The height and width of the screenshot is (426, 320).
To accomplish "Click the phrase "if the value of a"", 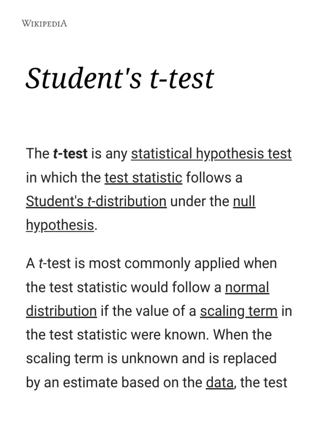I will point(148,311).
